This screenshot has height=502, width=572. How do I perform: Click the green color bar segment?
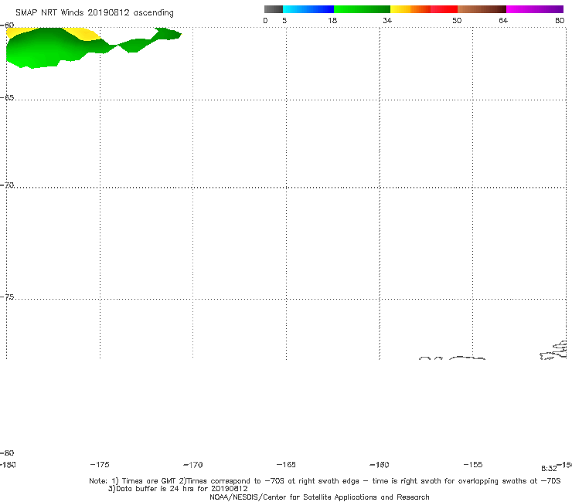pyautogui.click(x=362, y=9)
